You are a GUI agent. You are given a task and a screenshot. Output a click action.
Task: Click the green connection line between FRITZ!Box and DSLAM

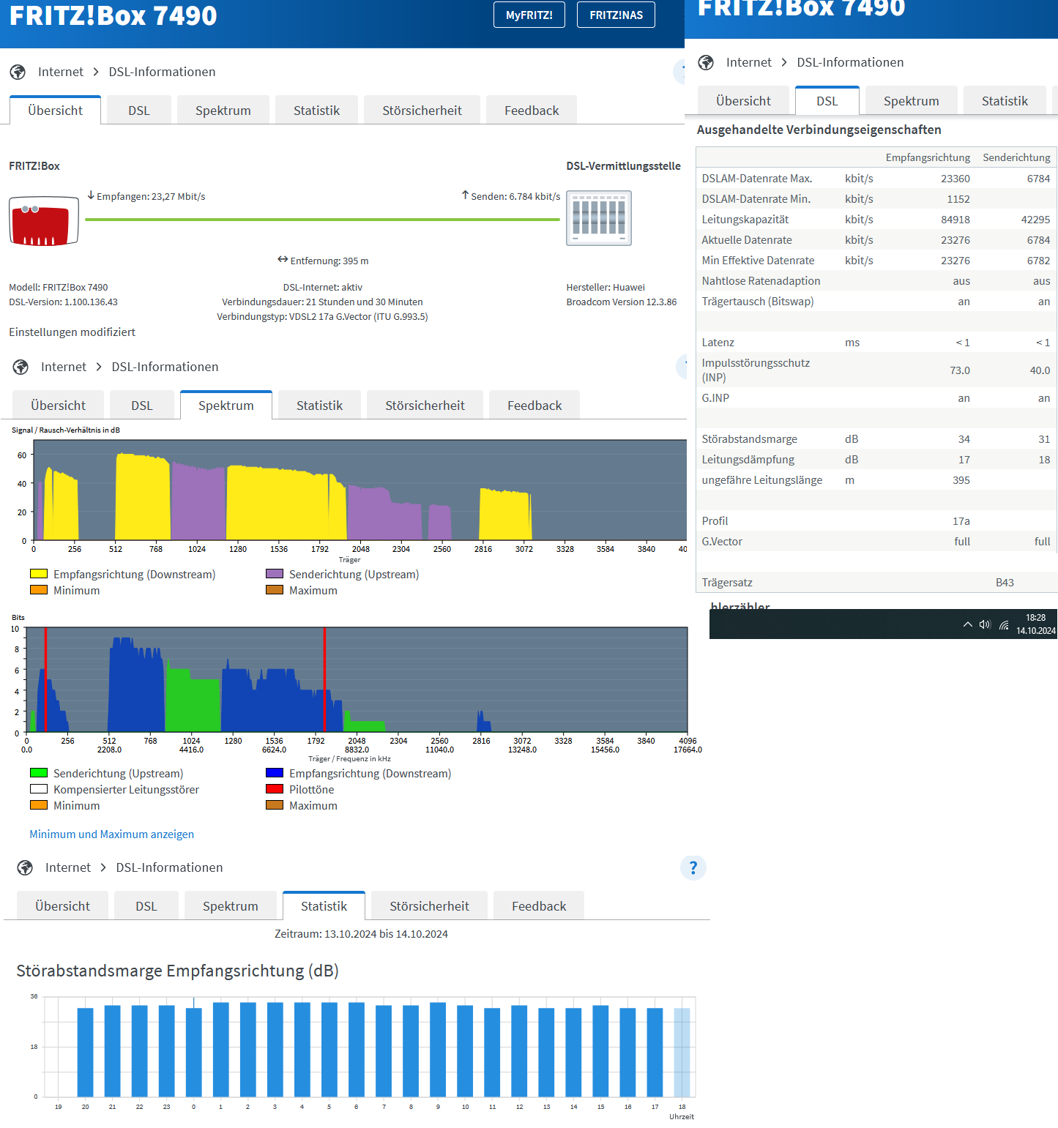[322, 220]
